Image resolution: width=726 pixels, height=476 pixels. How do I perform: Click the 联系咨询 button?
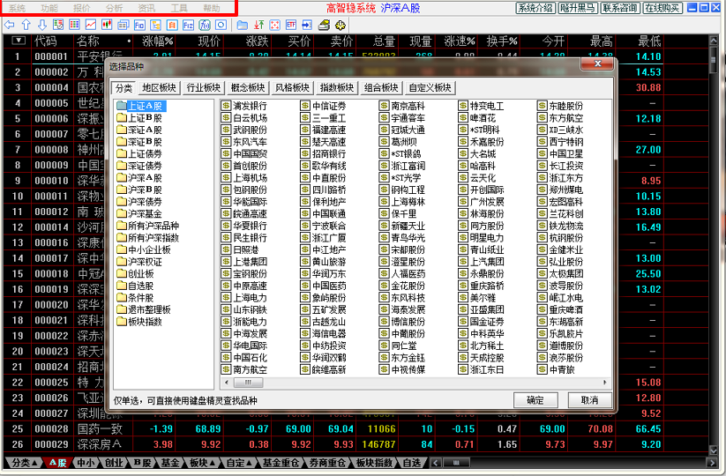(x=620, y=8)
